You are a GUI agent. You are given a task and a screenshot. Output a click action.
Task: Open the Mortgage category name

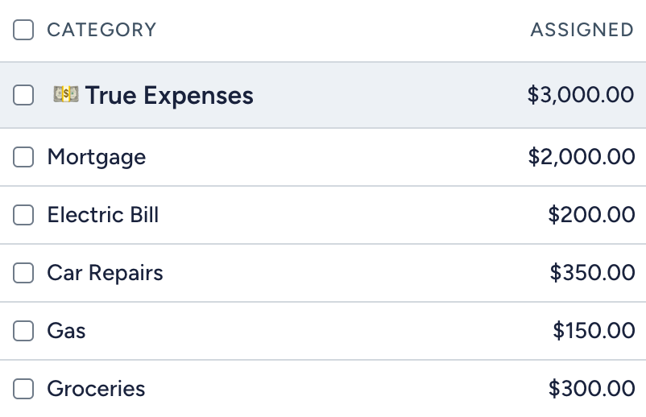click(x=97, y=157)
